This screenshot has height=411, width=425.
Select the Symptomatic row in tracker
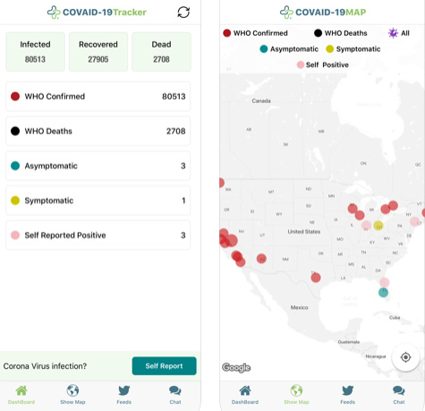coord(98,201)
